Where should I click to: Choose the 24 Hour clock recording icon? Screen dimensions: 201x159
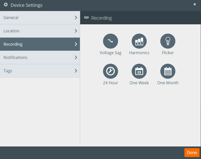coord(111,71)
